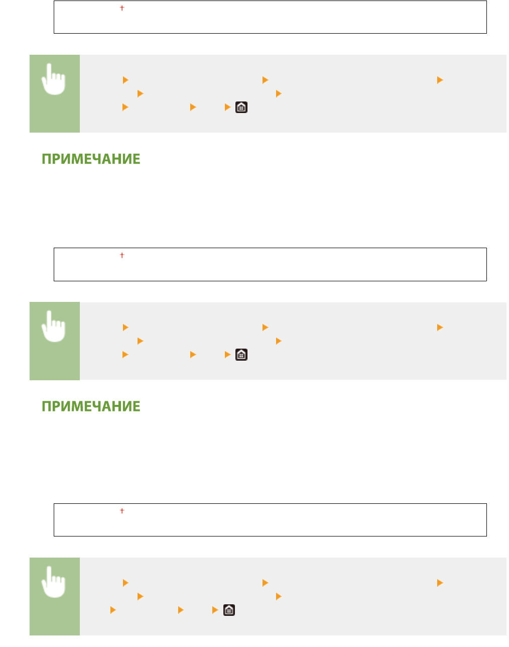Click the red dagger mark in bottom settings box

click(122, 511)
